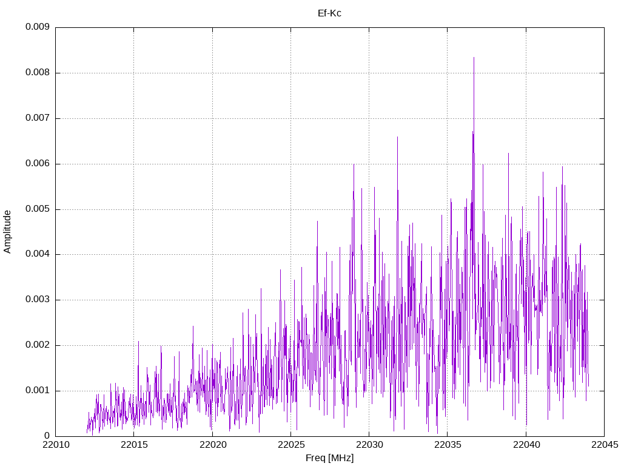Click y-axis tick label 0.003
621x466 pixels.
38,300
